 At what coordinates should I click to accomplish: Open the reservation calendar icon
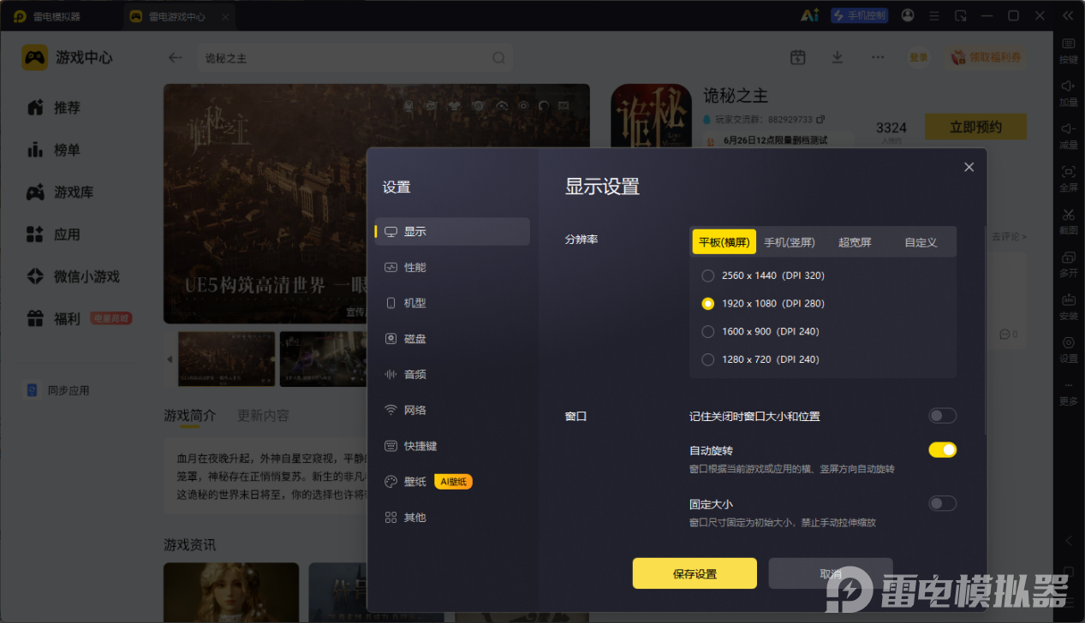click(798, 57)
